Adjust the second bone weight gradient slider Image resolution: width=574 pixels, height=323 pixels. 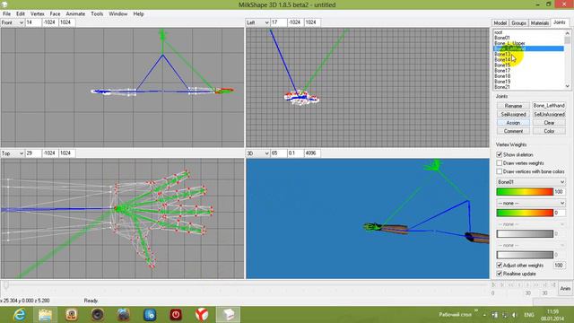click(x=525, y=213)
